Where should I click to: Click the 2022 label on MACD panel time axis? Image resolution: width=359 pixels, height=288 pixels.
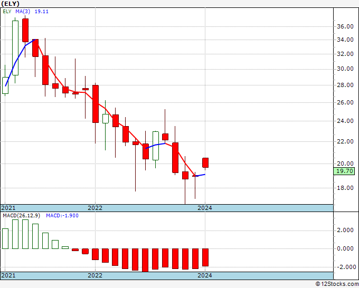pyautogui.click(x=95, y=275)
